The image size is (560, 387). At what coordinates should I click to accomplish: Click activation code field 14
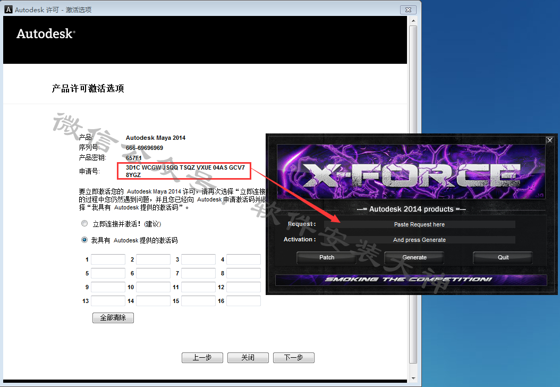[x=153, y=301]
